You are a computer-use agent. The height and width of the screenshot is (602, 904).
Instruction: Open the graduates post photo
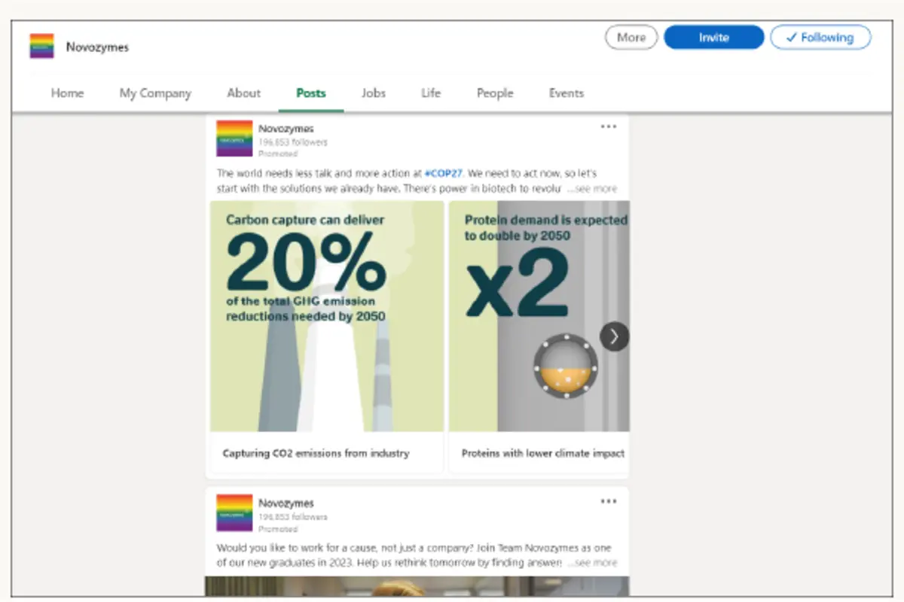click(x=417, y=586)
